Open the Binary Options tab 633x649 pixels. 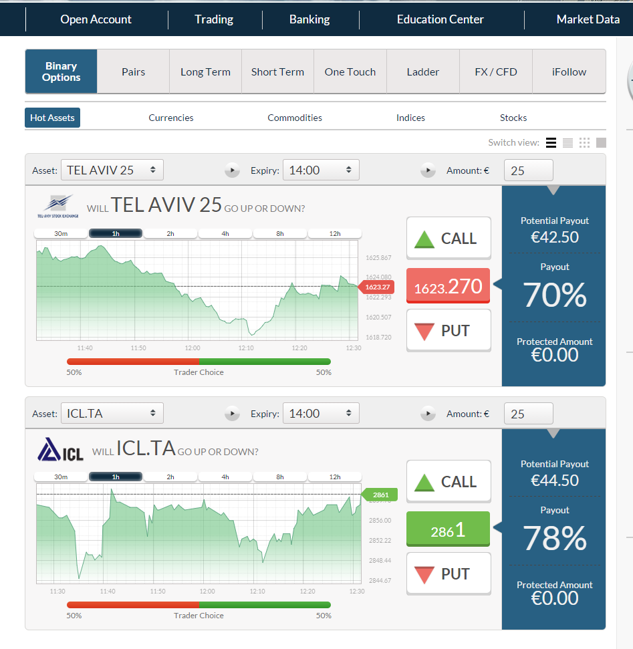[61, 72]
